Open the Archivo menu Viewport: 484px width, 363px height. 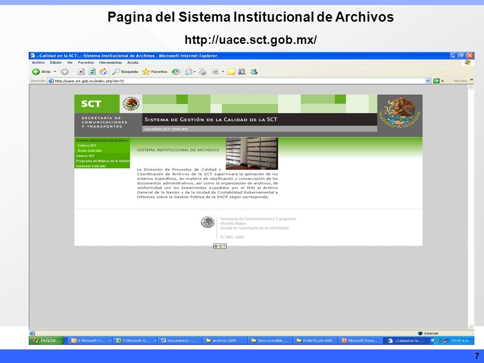[38, 63]
